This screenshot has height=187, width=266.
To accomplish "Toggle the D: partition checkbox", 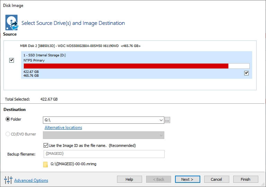I will (x=246, y=73).
